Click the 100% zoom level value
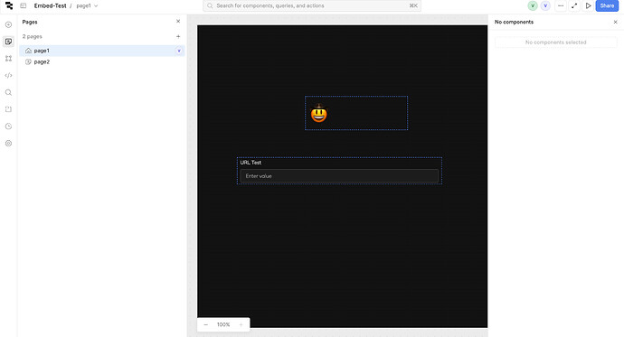 [223, 324]
